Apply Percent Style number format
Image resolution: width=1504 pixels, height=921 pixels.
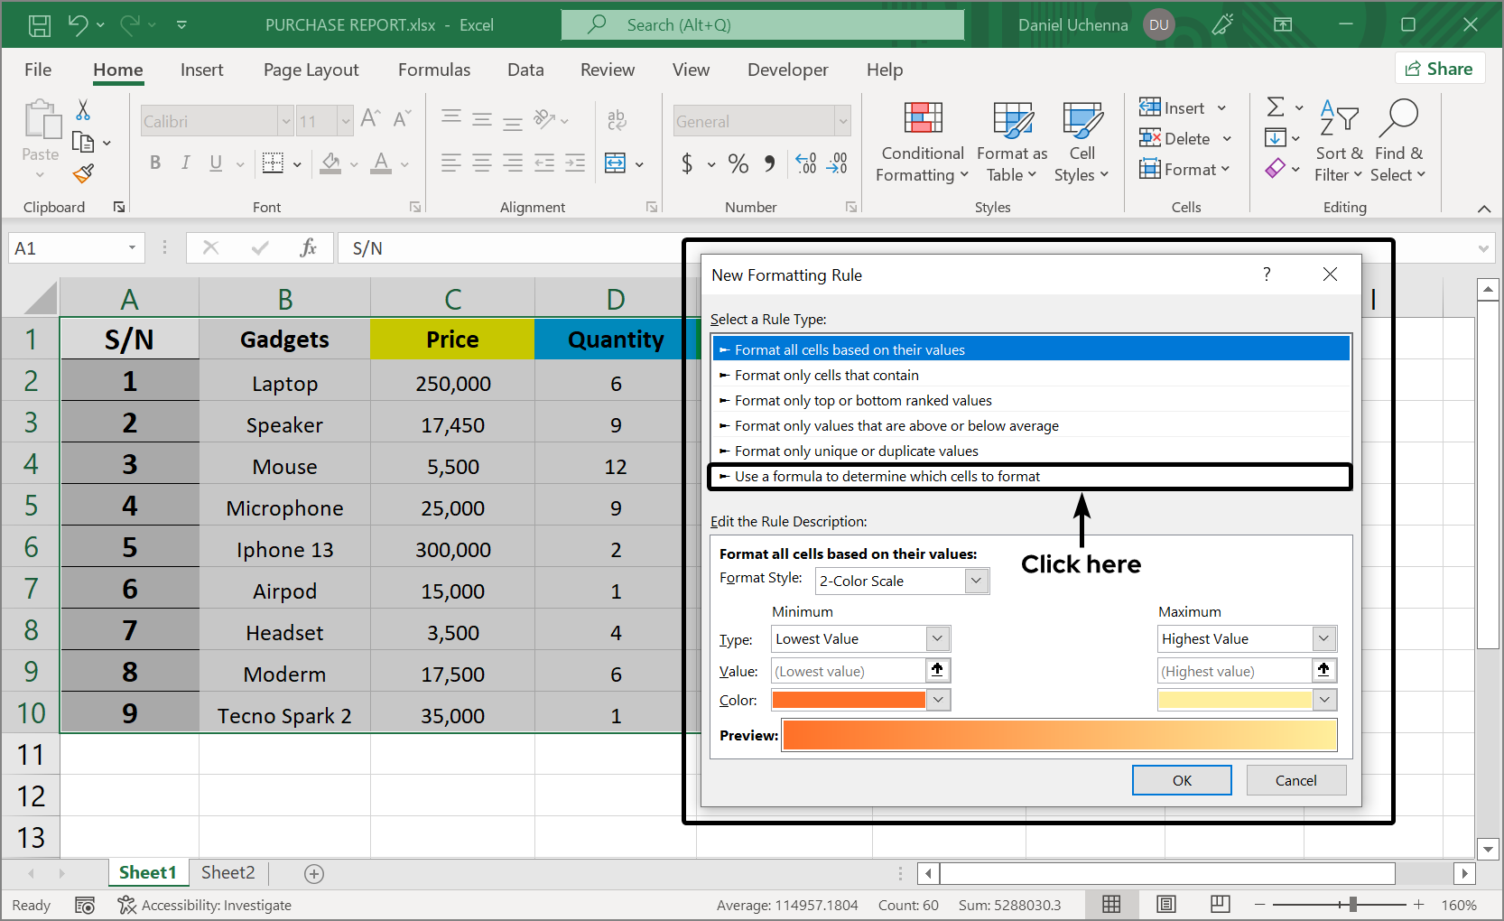click(x=738, y=163)
